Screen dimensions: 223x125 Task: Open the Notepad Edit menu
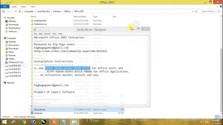40,34
